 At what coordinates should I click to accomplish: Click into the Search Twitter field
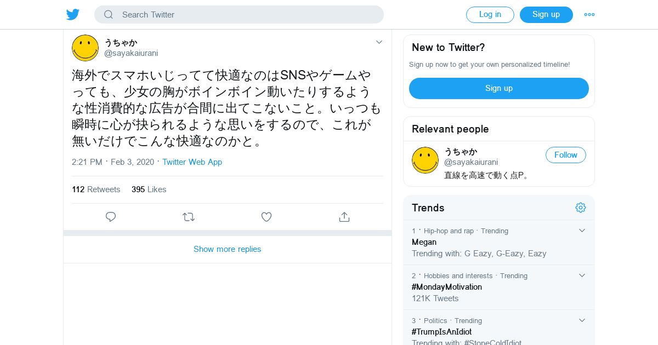[x=247, y=15]
